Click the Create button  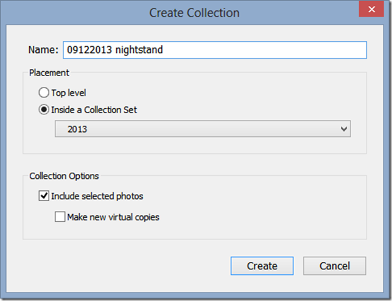pyautogui.click(x=262, y=266)
